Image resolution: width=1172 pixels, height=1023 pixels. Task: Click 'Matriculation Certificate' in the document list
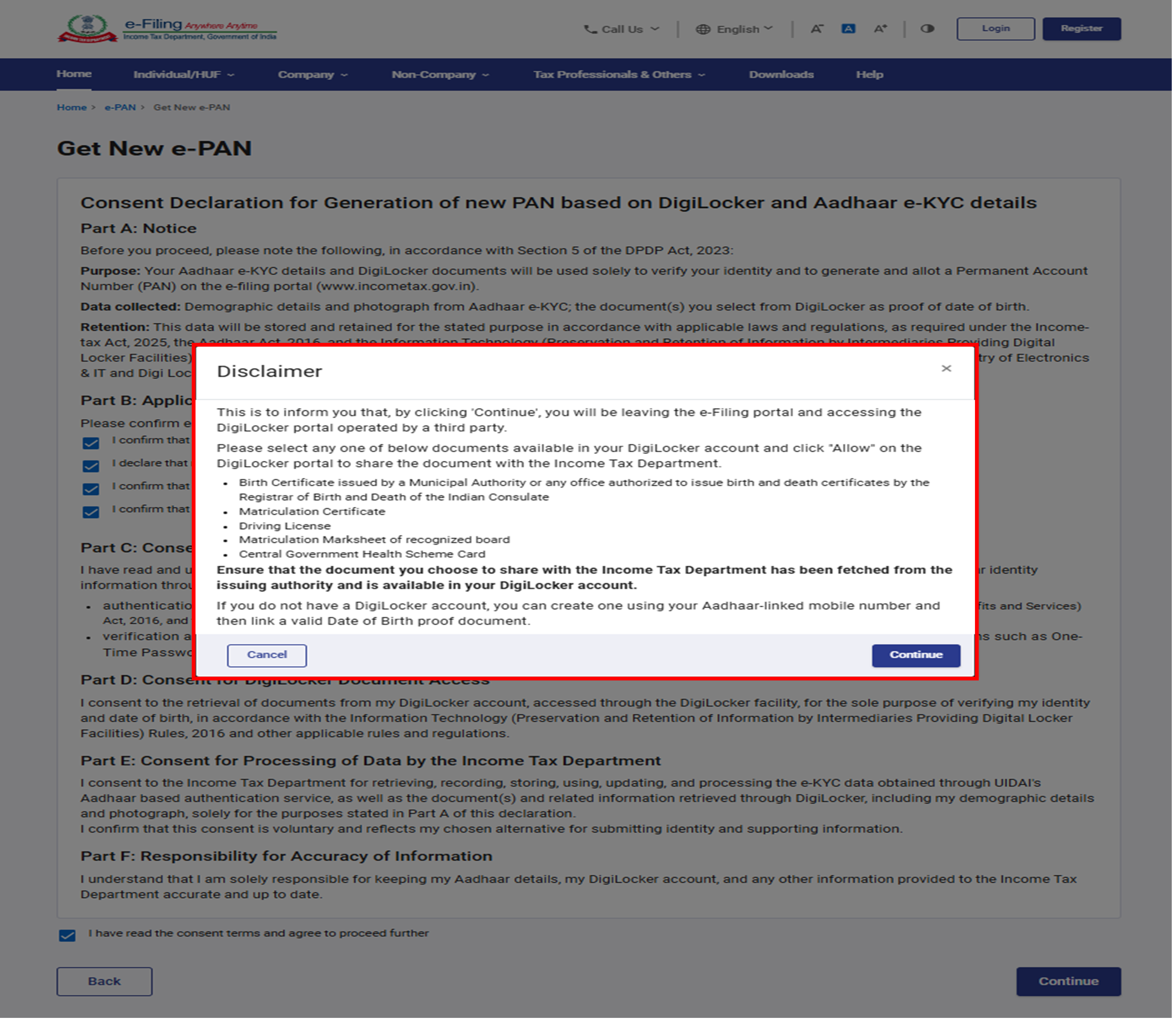click(312, 511)
